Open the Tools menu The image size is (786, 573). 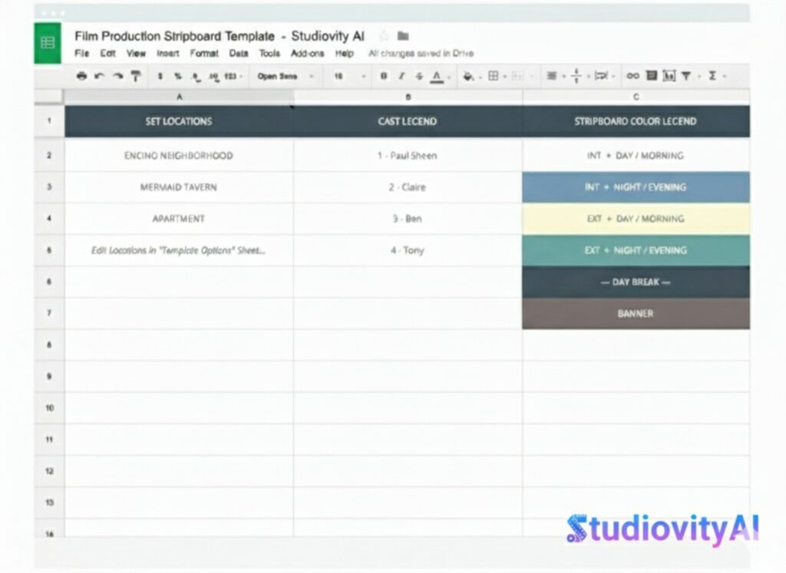[269, 53]
